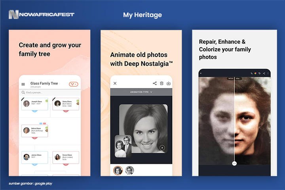
Task: Select the Debra Glass card
Action: 35,131
